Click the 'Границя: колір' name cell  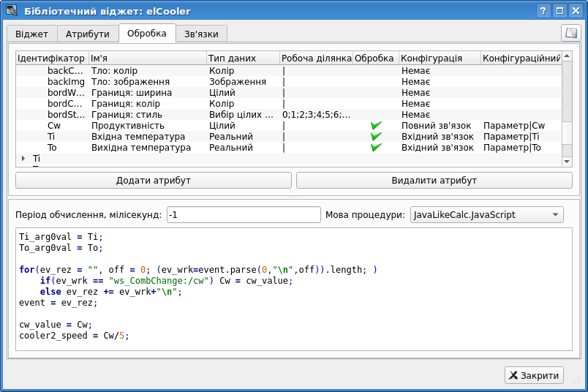(126, 104)
